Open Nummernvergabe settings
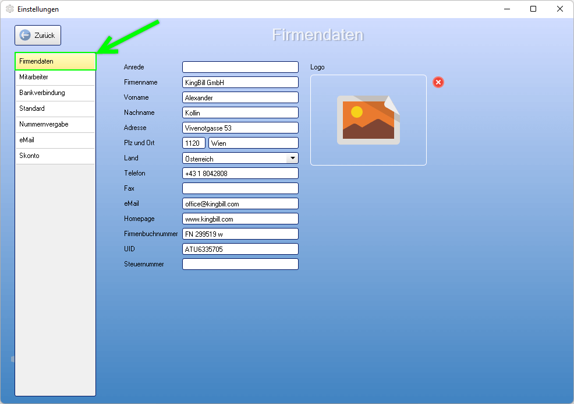574x404 pixels. click(x=55, y=125)
